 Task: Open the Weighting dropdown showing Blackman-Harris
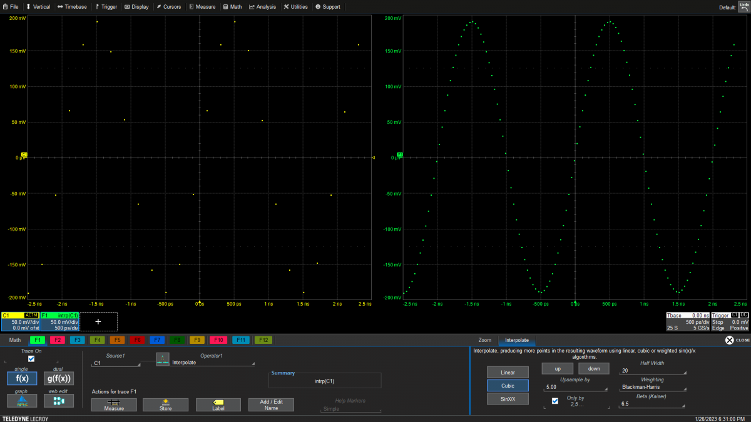pos(653,387)
